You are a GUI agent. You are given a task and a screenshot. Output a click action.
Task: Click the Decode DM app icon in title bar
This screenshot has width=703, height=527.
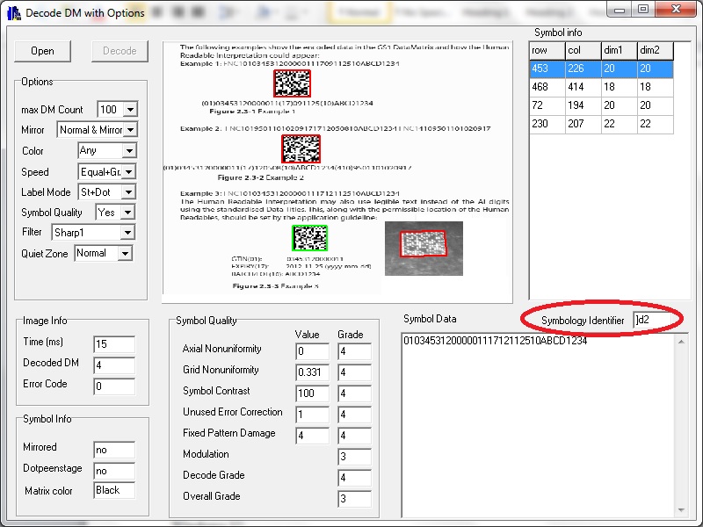[14, 13]
